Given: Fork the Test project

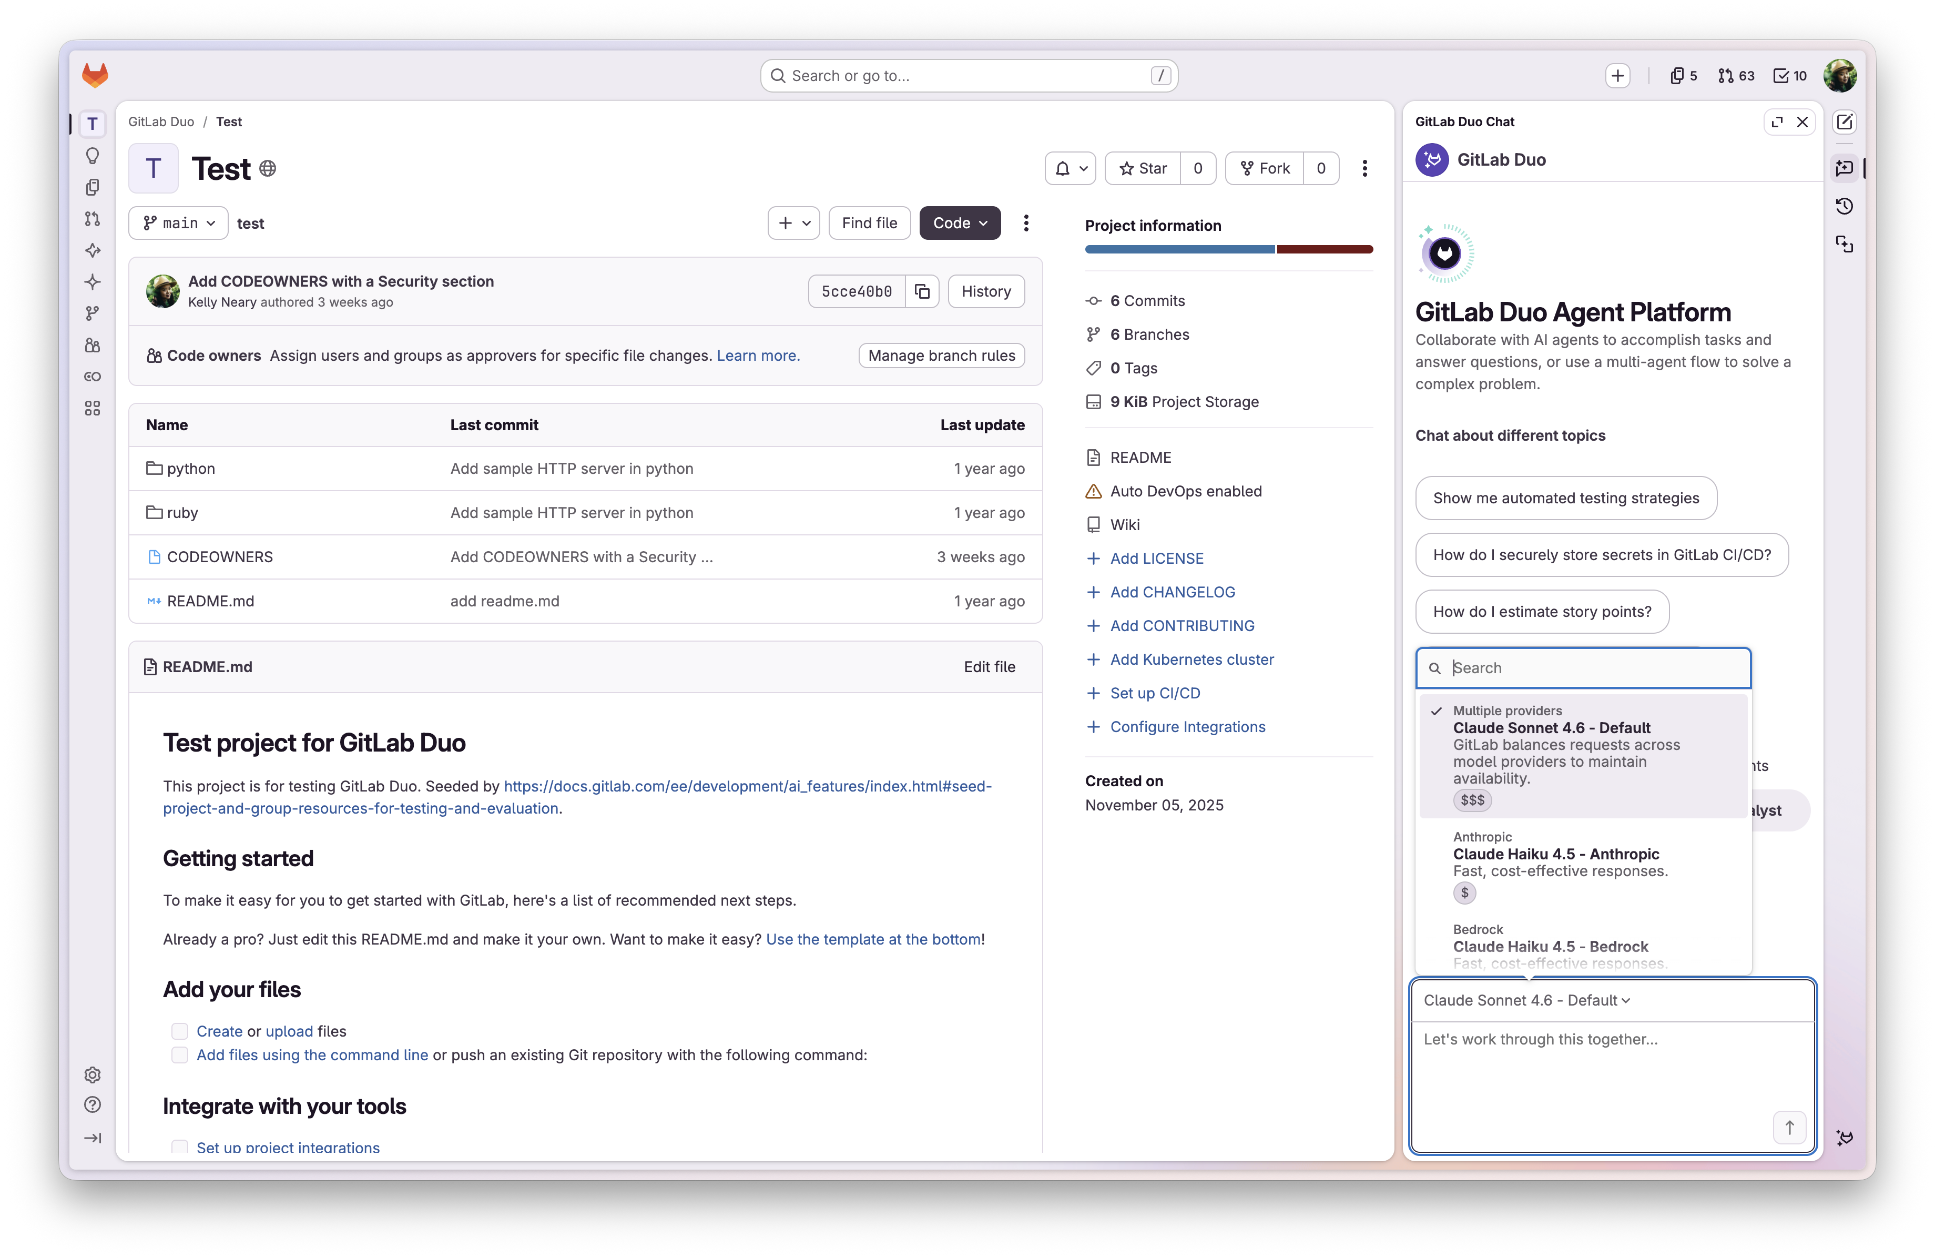Looking at the screenshot, I should click(x=1264, y=168).
